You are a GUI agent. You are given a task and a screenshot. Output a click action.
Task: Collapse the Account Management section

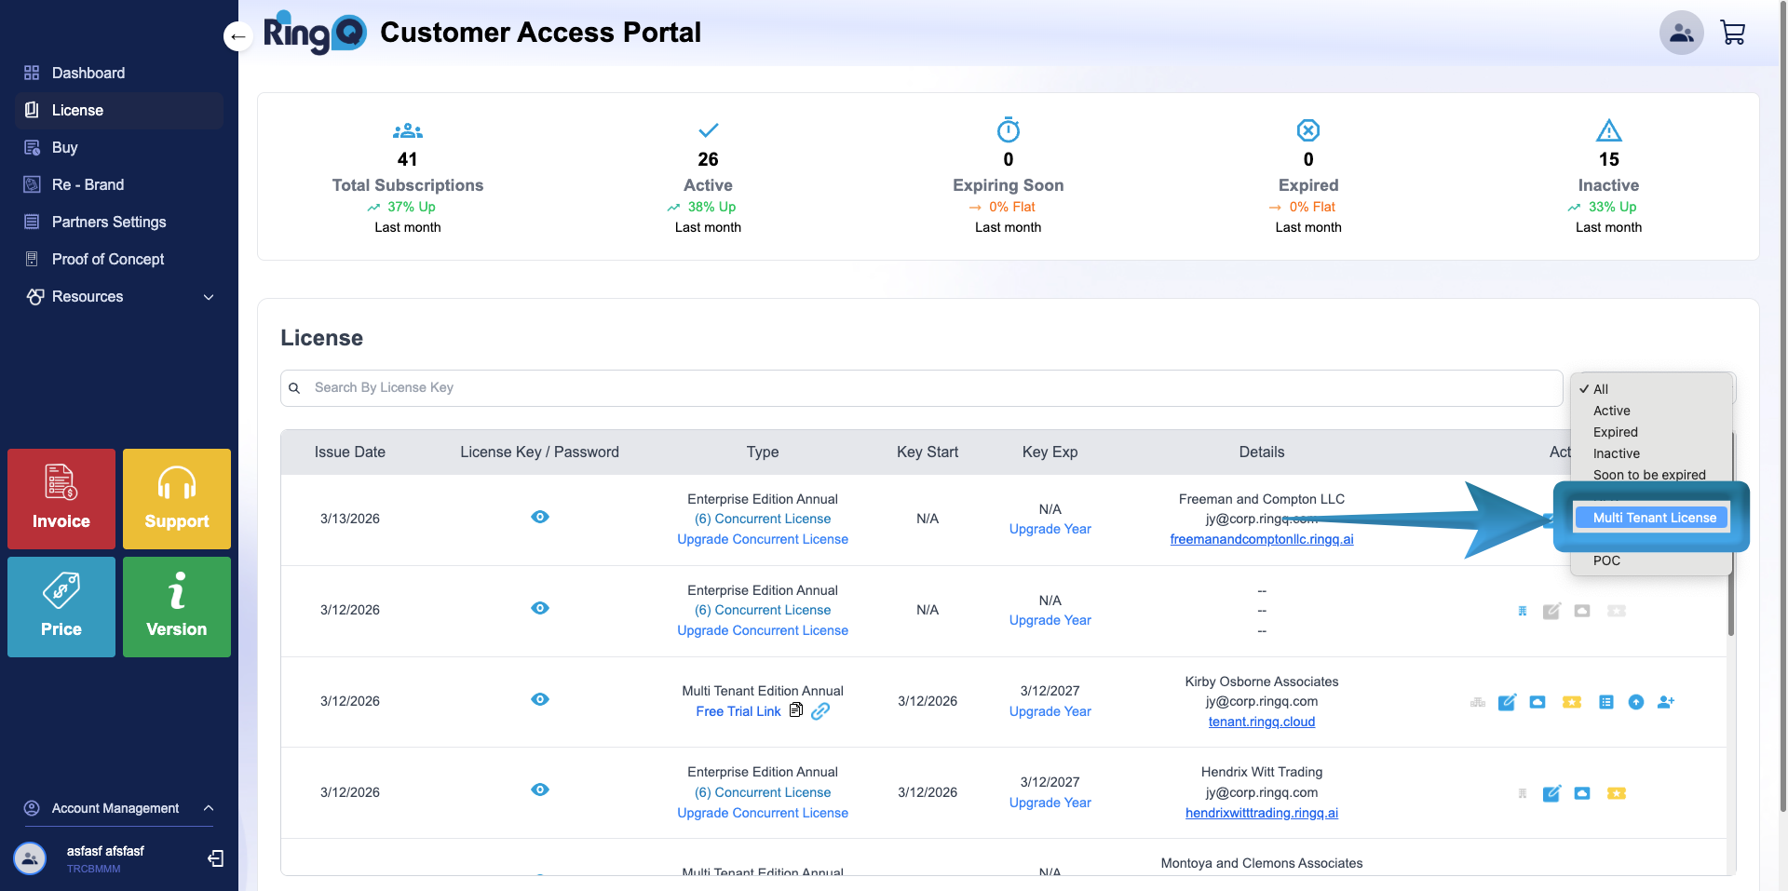coord(209,808)
